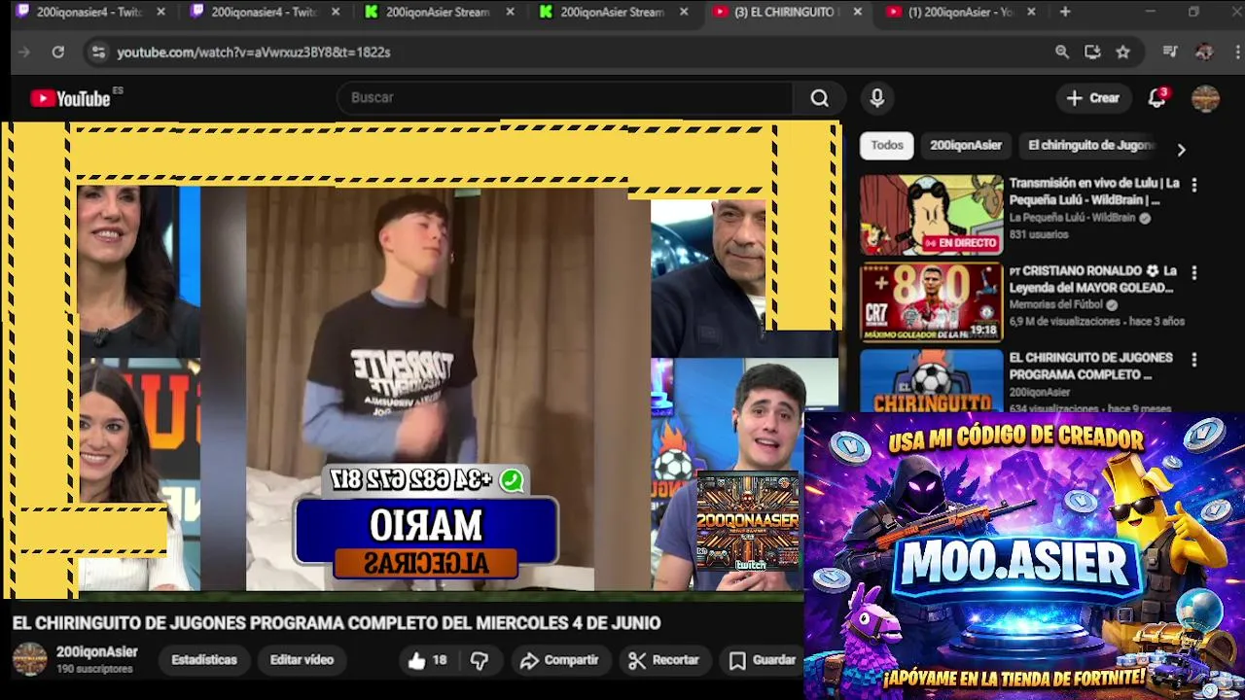Open the browser profile avatar
Image resolution: width=1245 pixels, height=700 pixels.
coord(1204,52)
